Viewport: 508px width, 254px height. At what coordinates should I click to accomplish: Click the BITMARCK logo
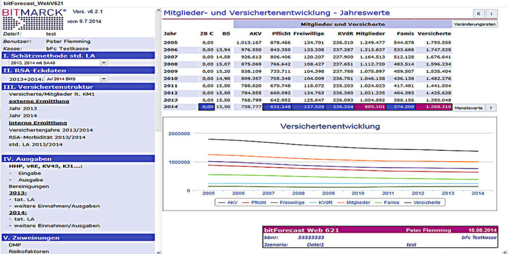pos(34,20)
